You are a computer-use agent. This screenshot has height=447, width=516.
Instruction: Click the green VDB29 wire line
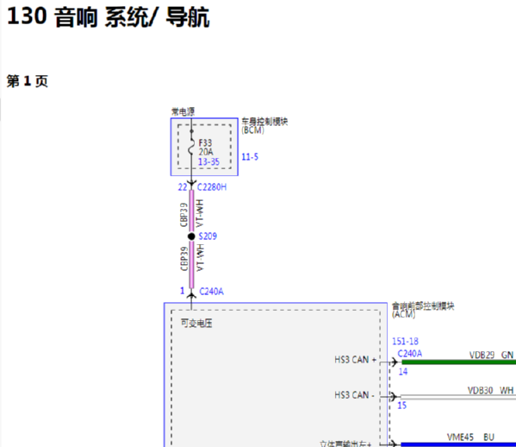pyautogui.click(x=459, y=362)
